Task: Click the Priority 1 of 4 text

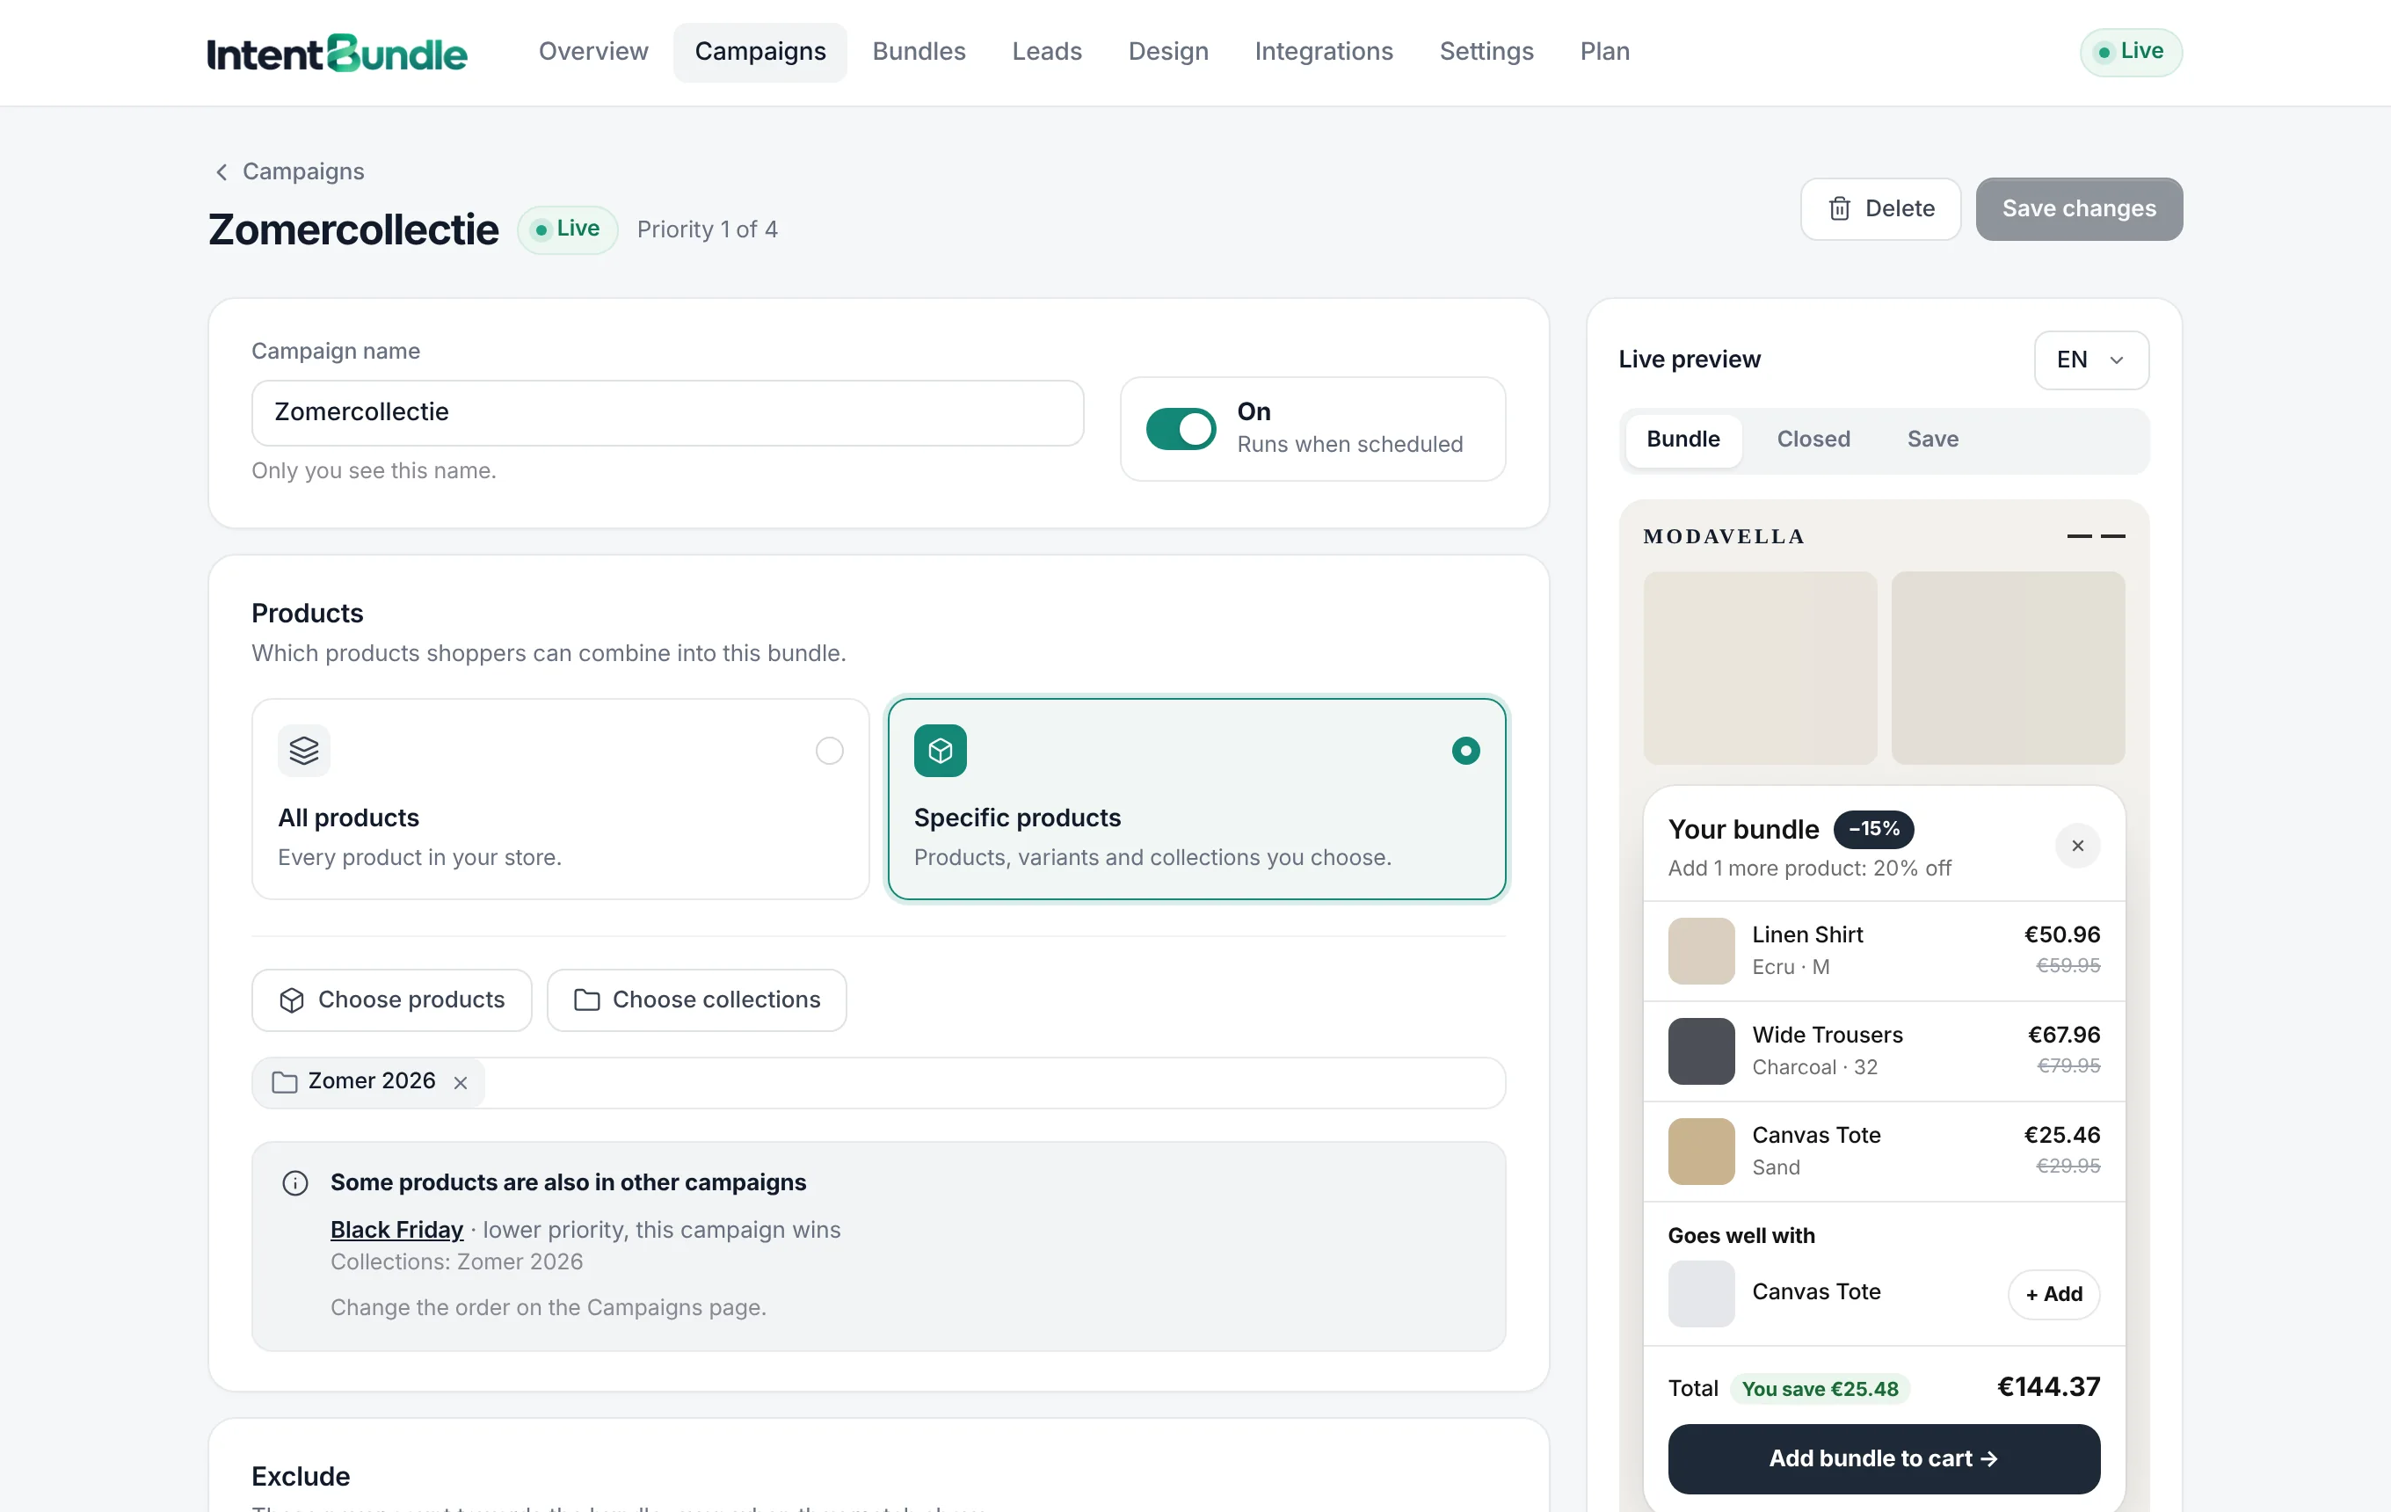Action: coord(707,229)
